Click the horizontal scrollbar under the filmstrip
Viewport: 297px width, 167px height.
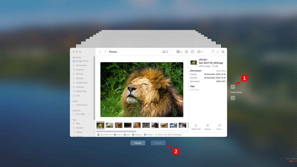[x=116, y=131]
